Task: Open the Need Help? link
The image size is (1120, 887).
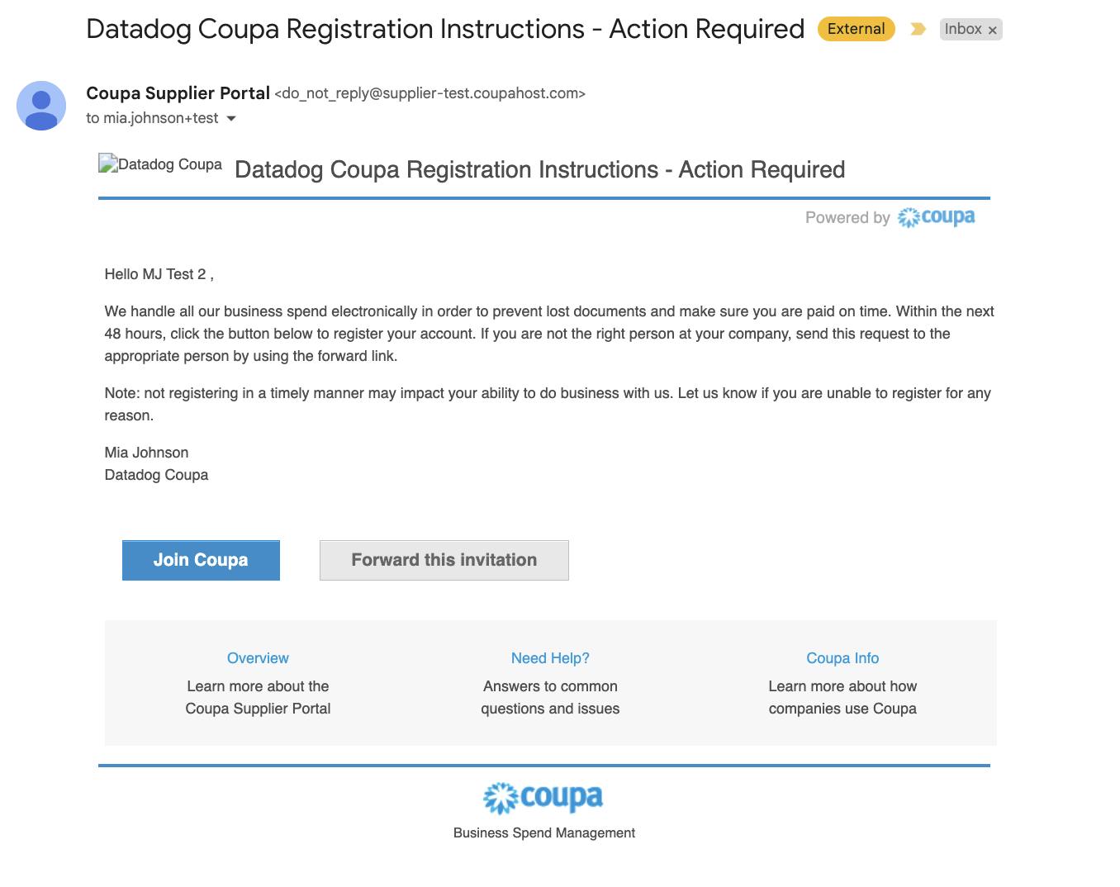Action: coord(549,657)
